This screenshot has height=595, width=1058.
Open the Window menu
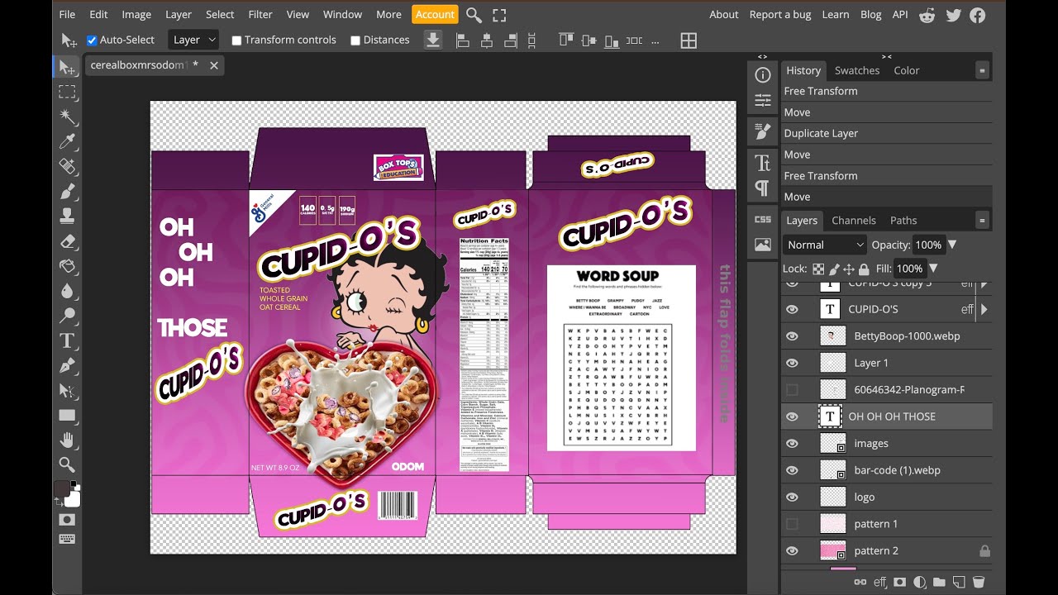[342, 14]
